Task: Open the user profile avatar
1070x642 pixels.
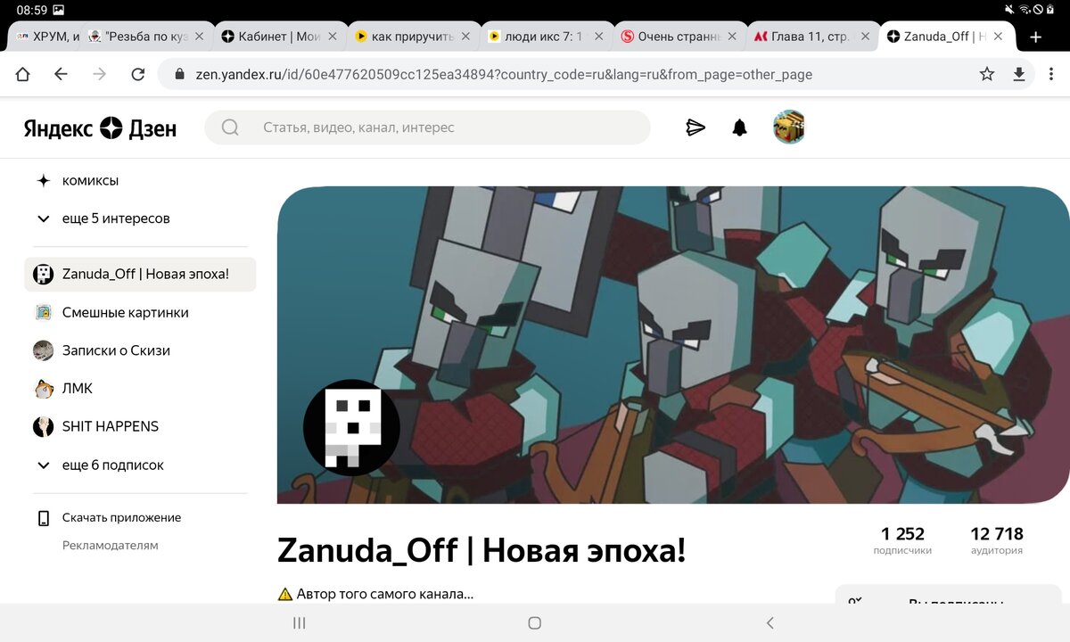Action: coord(789,128)
